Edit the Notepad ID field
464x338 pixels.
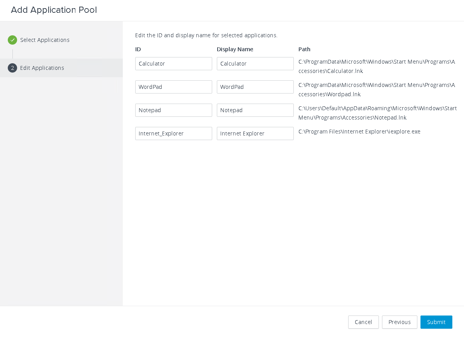174,110
